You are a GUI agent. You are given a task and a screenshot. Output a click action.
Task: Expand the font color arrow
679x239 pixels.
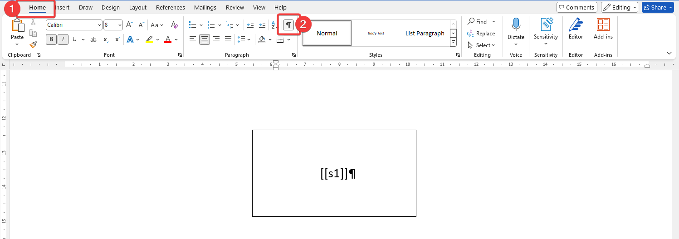coord(176,39)
